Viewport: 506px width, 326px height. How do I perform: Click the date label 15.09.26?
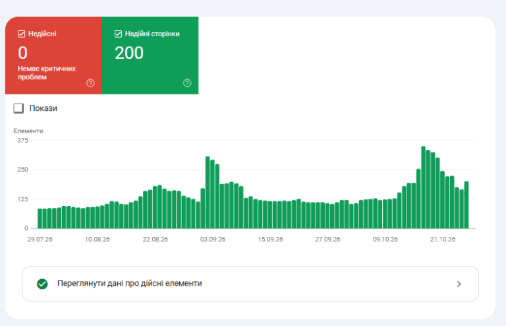[270, 240]
